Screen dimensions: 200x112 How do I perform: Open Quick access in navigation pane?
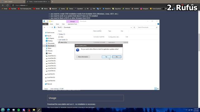[x=51, y=33]
